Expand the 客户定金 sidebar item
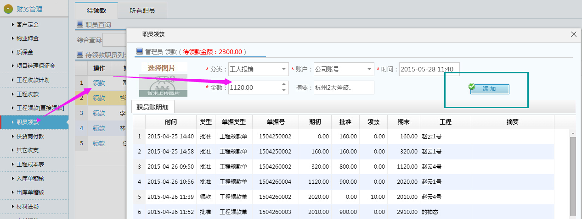 point(28,24)
